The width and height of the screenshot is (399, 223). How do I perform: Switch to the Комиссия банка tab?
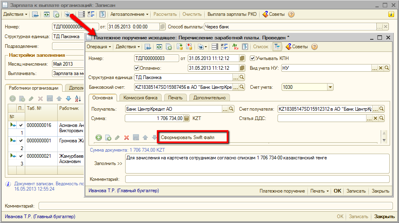140,98
